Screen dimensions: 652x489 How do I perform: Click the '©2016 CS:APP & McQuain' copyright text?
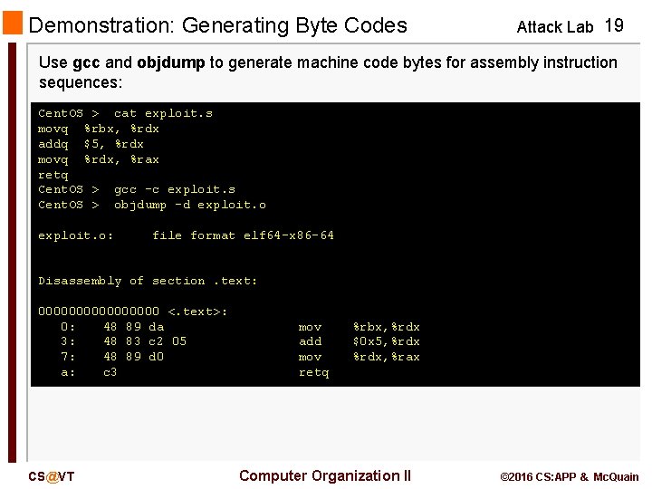[570, 477]
